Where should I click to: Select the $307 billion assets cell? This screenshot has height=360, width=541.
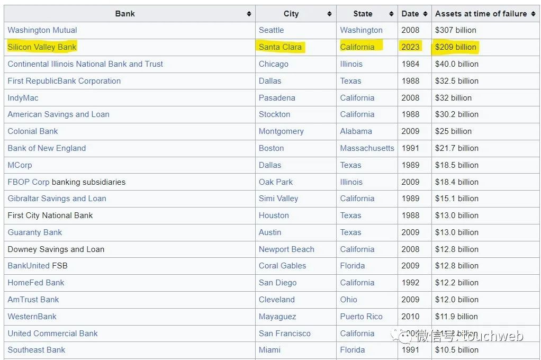(x=455, y=30)
